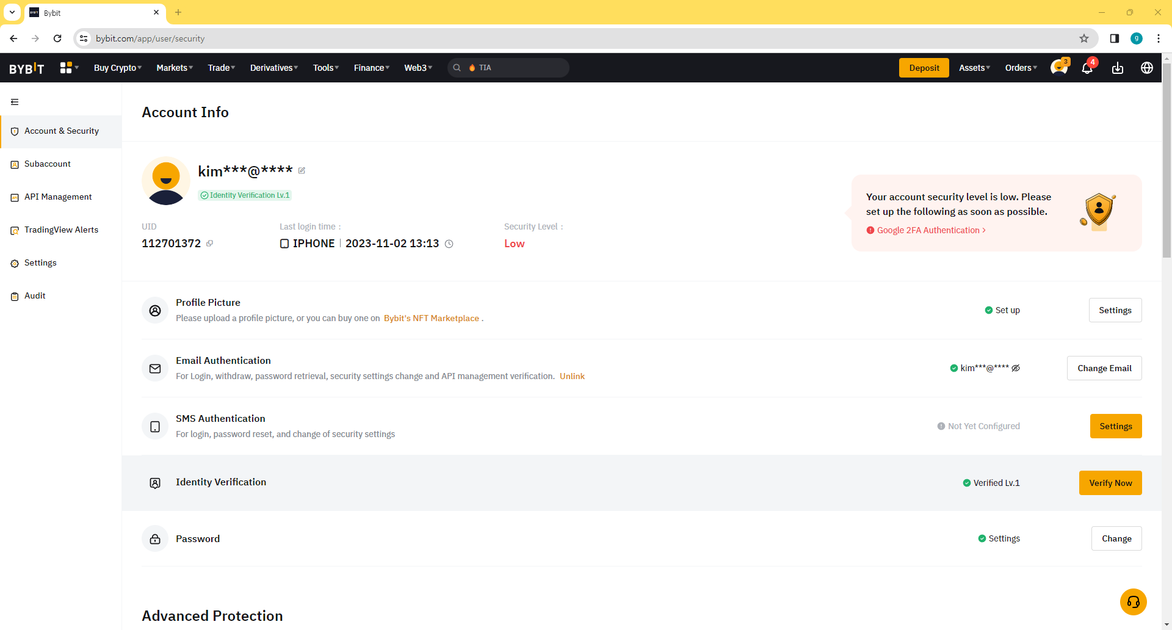Open the apps grid menu icon
1172x630 pixels.
point(66,68)
